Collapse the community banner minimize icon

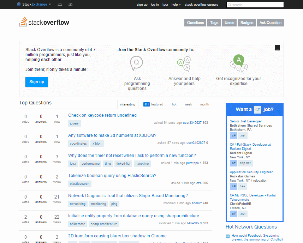click(x=277, y=48)
